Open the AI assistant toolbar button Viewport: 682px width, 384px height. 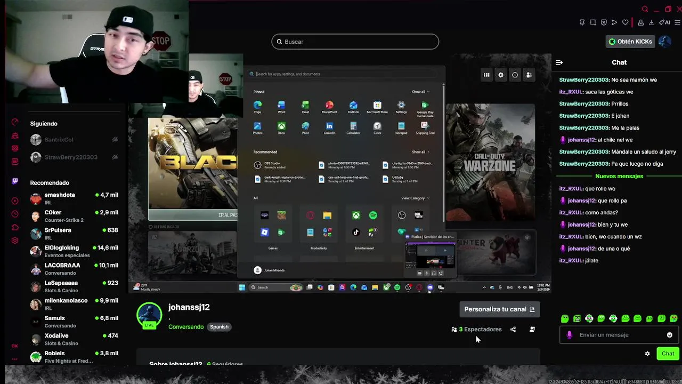point(664,22)
